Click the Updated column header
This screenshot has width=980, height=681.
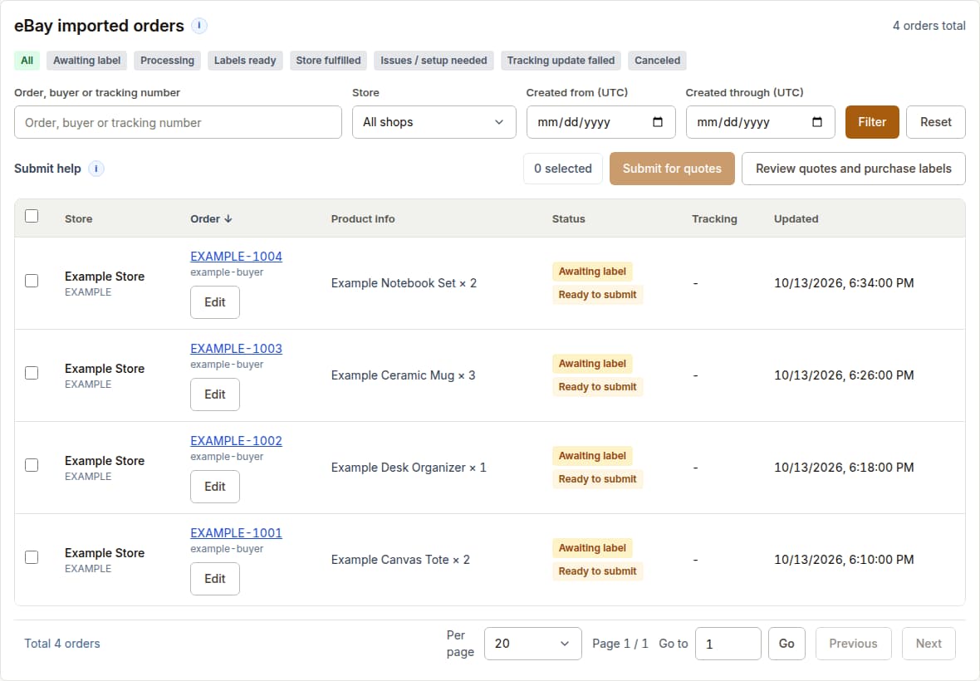pos(796,218)
